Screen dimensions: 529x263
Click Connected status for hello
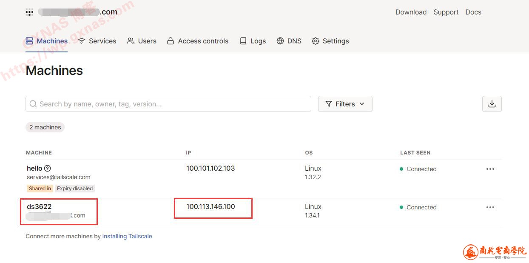(418, 169)
